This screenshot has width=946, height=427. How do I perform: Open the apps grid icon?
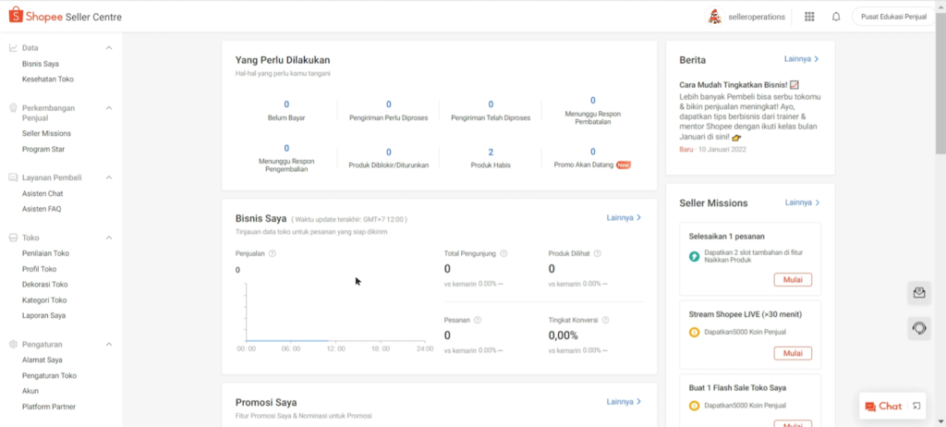point(809,17)
